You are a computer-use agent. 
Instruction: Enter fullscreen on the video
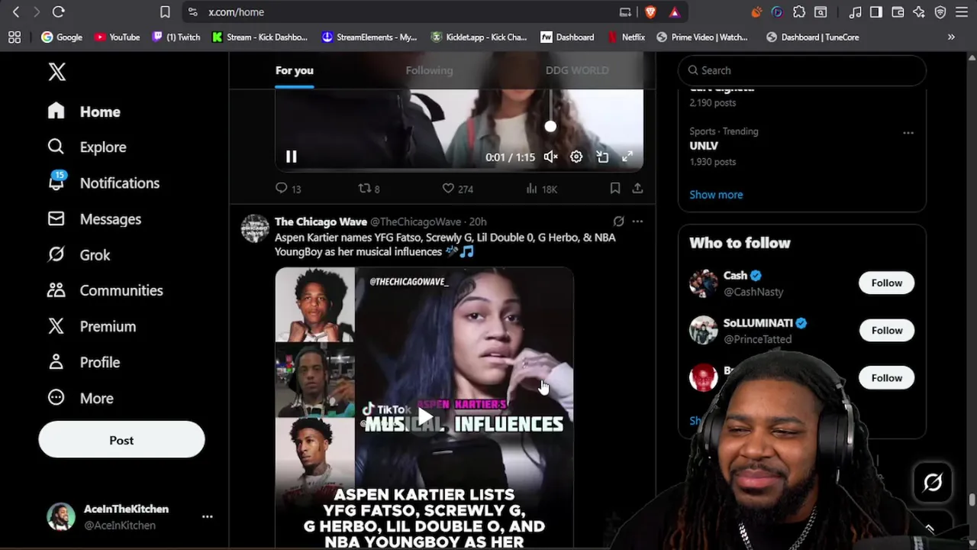(627, 157)
